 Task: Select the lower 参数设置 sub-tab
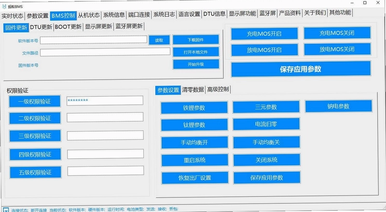[168, 90]
